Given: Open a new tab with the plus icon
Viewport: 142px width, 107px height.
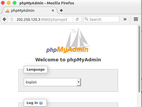Looking at the screenshot, I should point(61,11).
